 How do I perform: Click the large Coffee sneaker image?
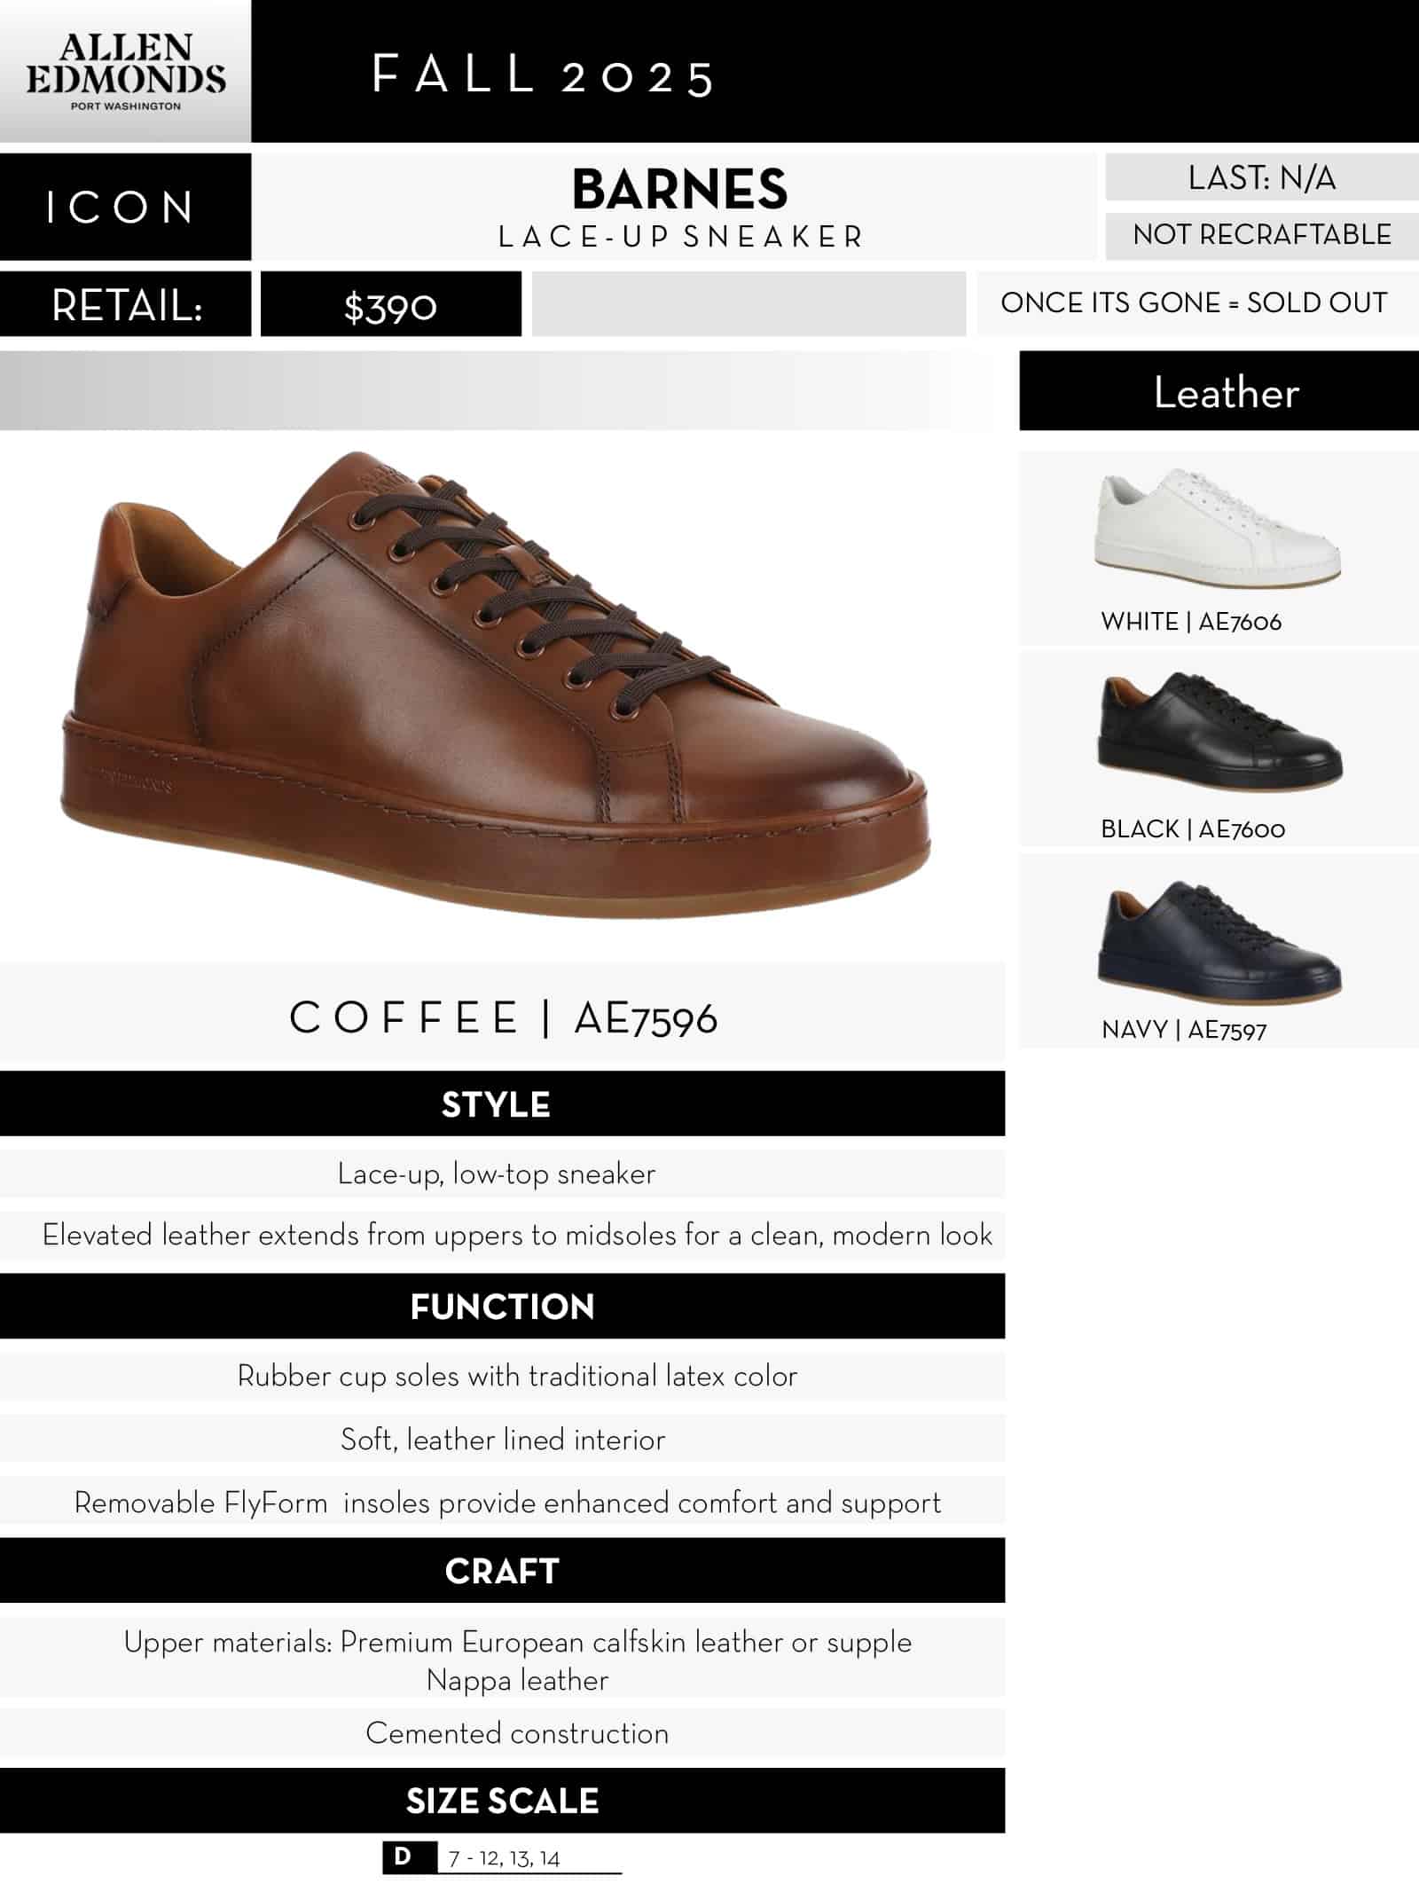pos(494,683)
